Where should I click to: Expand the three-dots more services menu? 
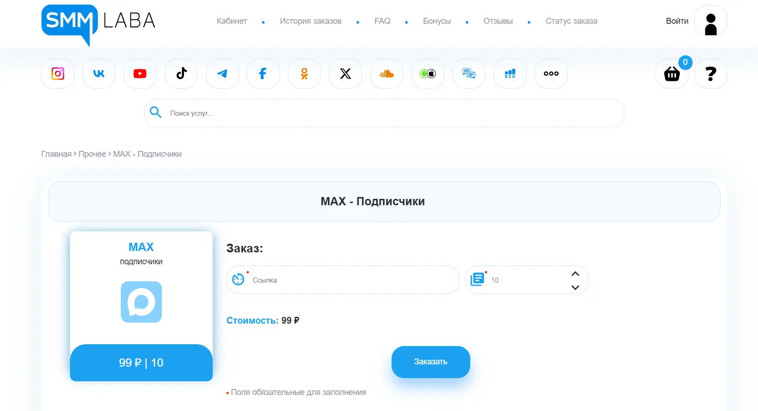click(x=551, y=74)
